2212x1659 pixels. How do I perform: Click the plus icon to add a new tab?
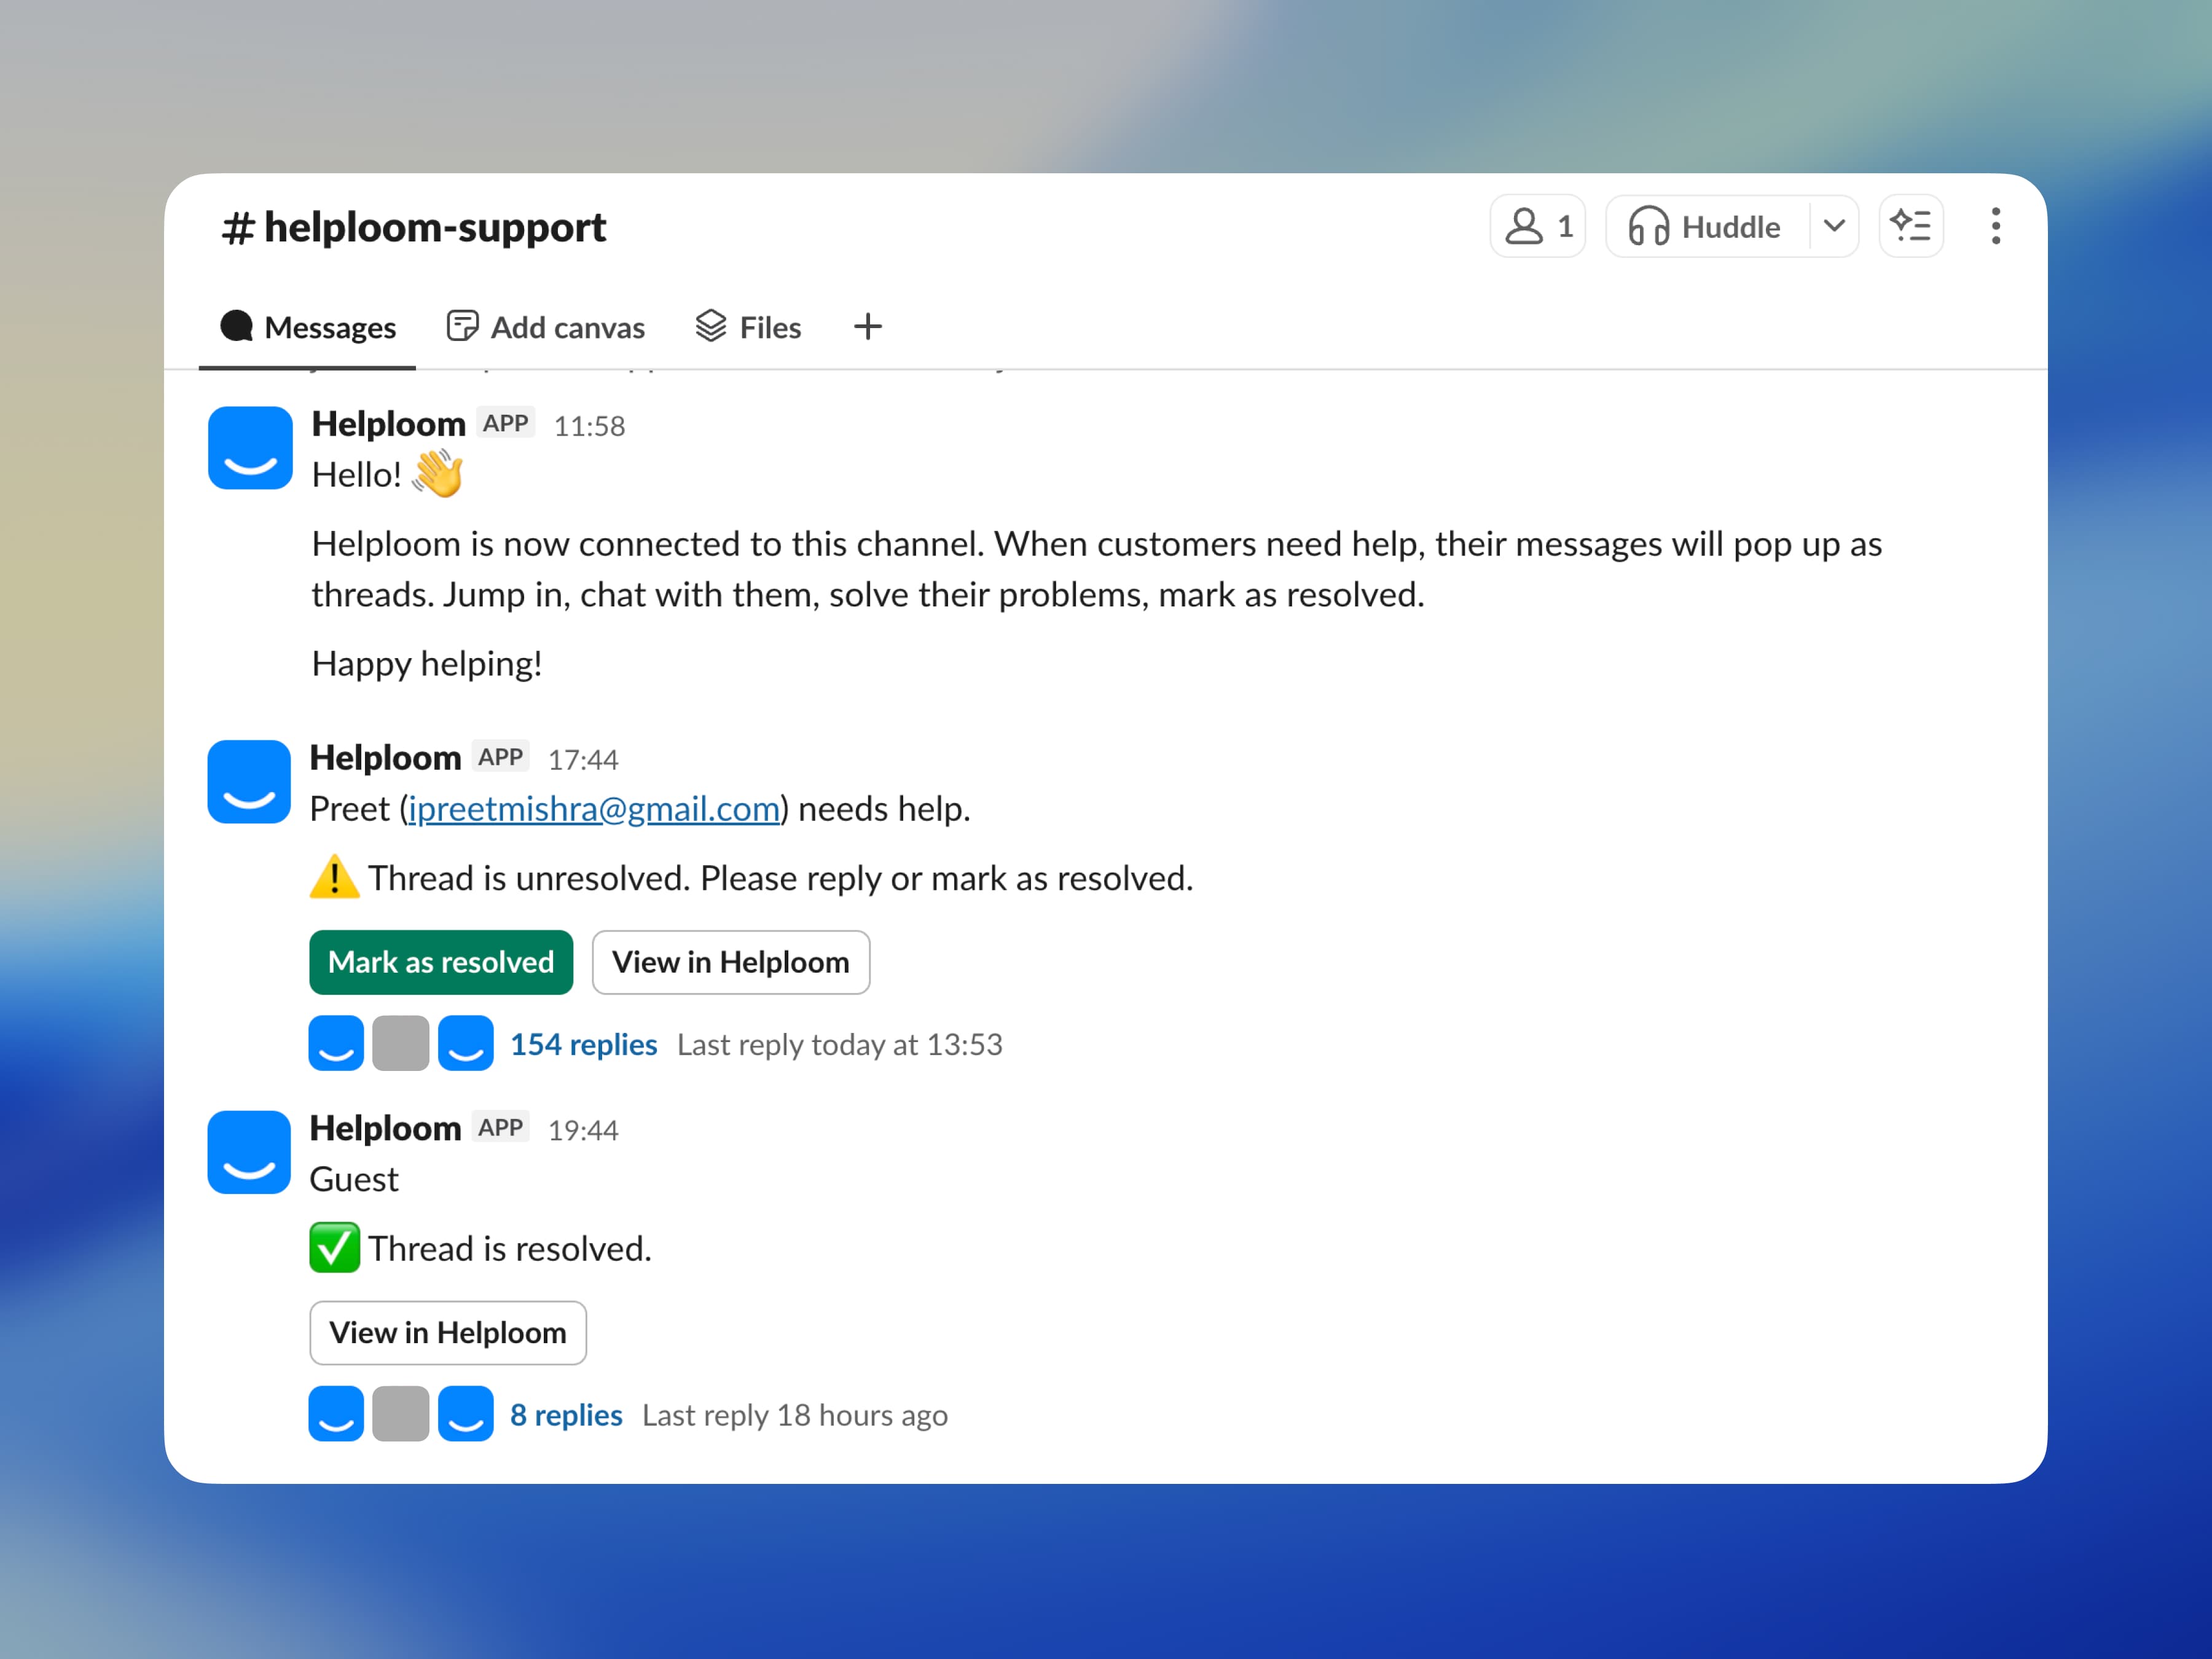(867, 326)
